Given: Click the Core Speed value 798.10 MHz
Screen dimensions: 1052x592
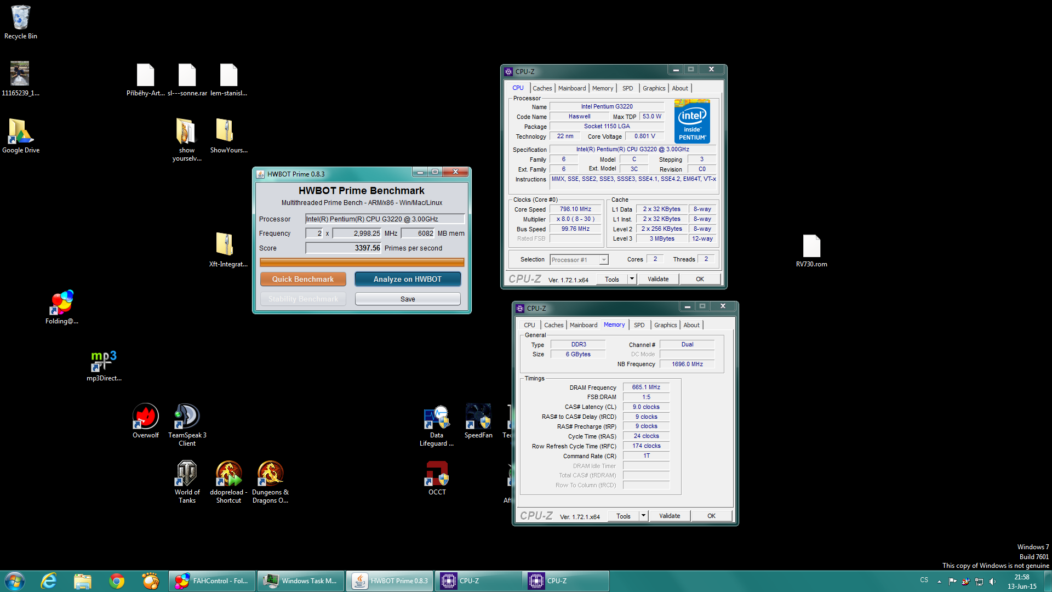Looking at the screenshot, I should coord(575,209).
